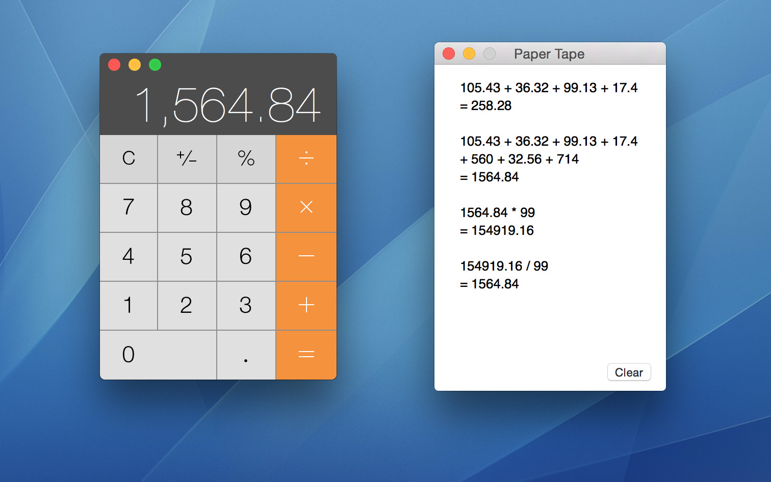
Task: Tap the 4 key on the calculator
Action: [x=128, y=256]
